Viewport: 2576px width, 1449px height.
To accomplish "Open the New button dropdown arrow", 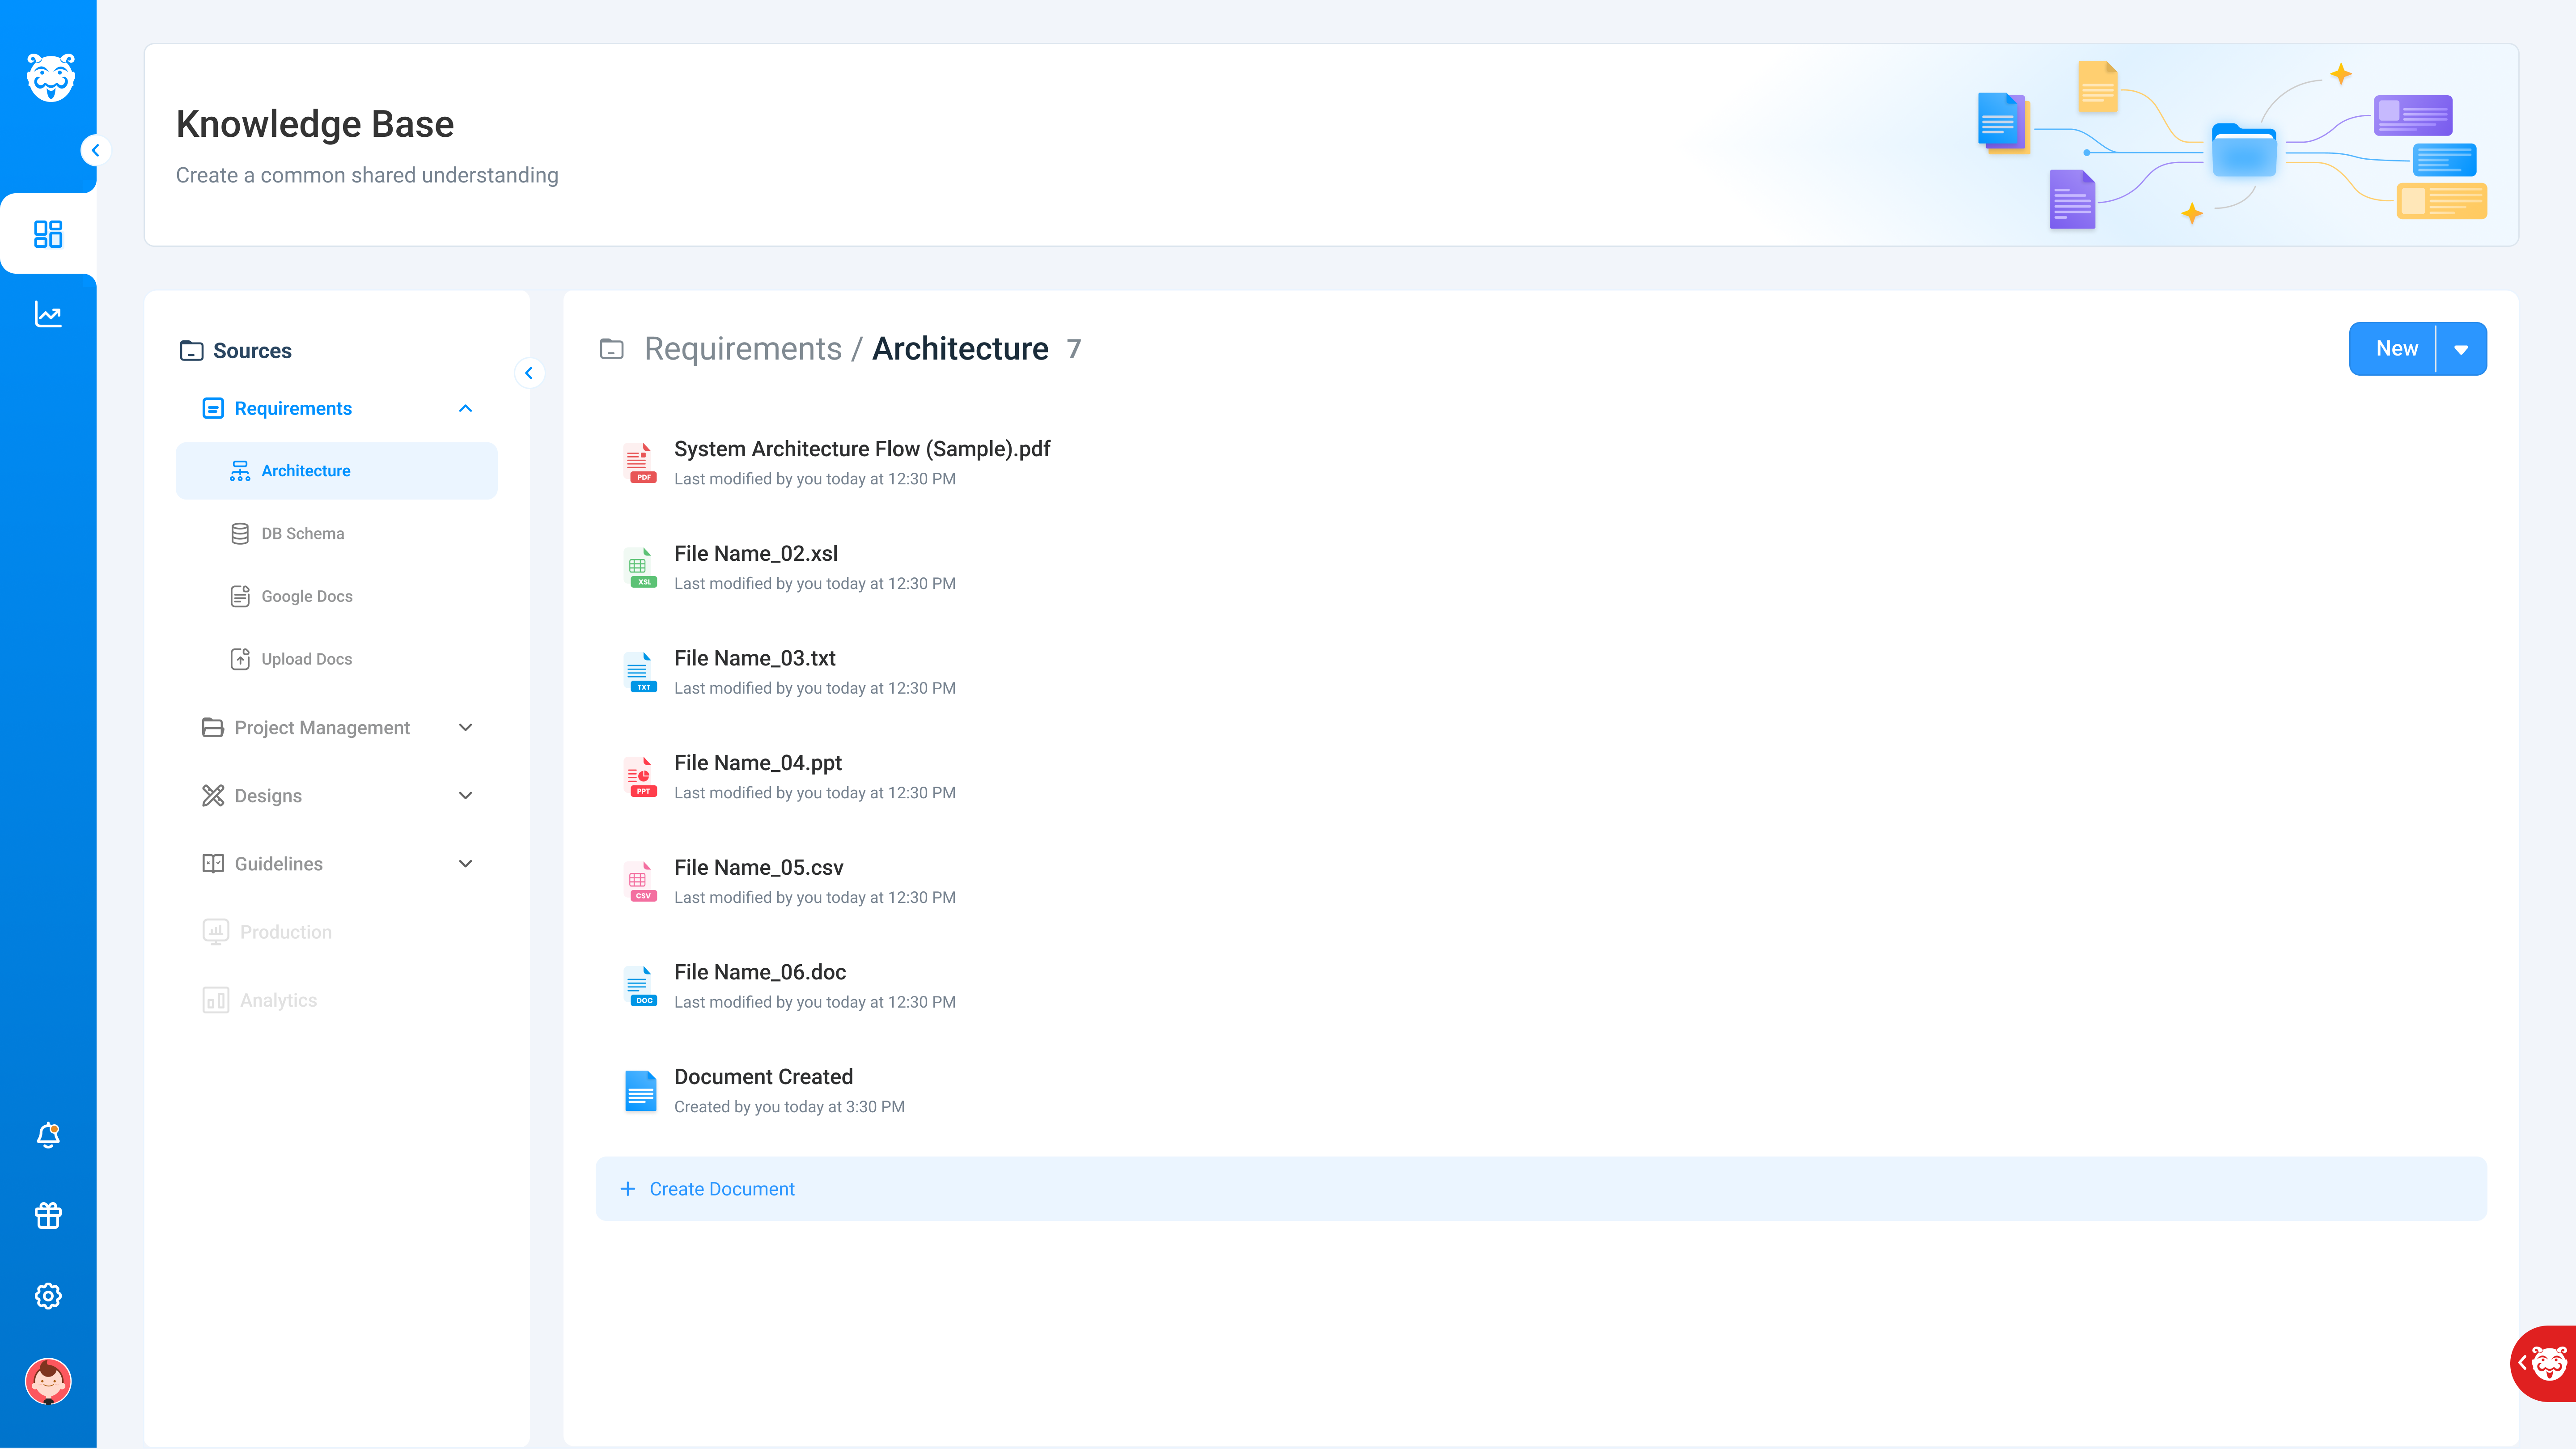I will (2461, 349).
